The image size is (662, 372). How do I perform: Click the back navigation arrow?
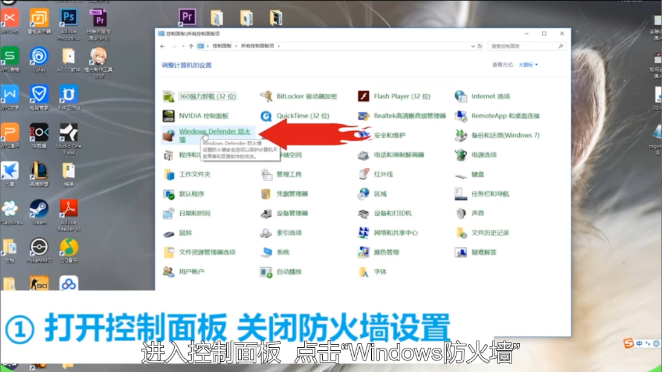coord(163,46)
